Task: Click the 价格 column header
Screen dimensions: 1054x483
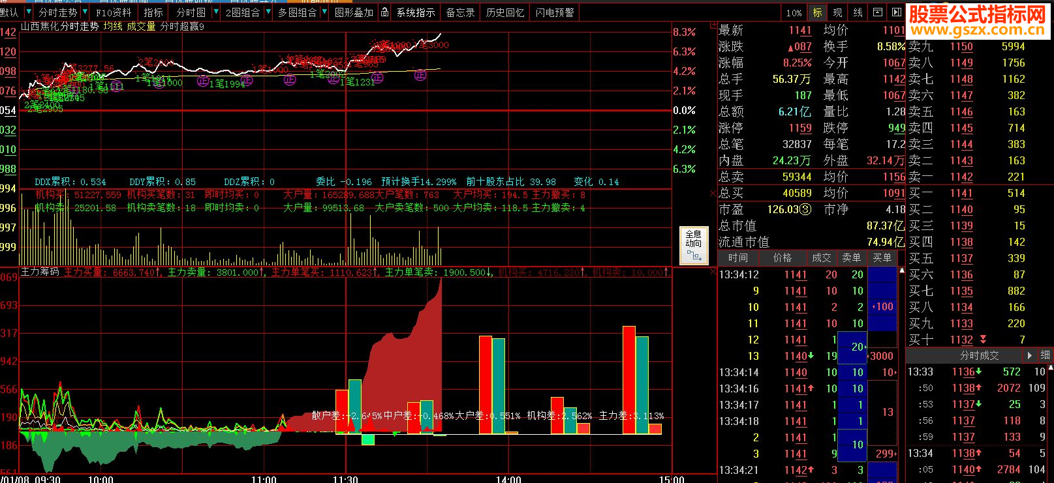Action: pos(783,258)
